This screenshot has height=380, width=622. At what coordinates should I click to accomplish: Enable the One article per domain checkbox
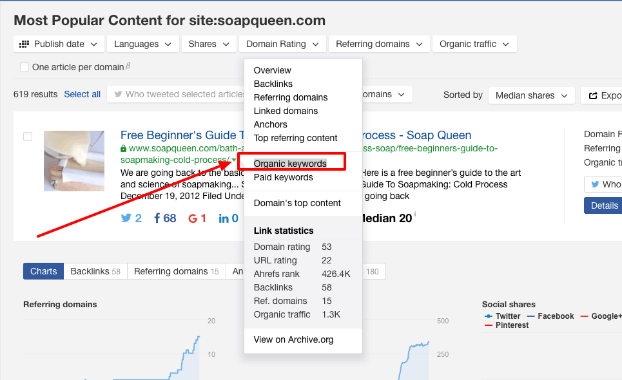23,66
